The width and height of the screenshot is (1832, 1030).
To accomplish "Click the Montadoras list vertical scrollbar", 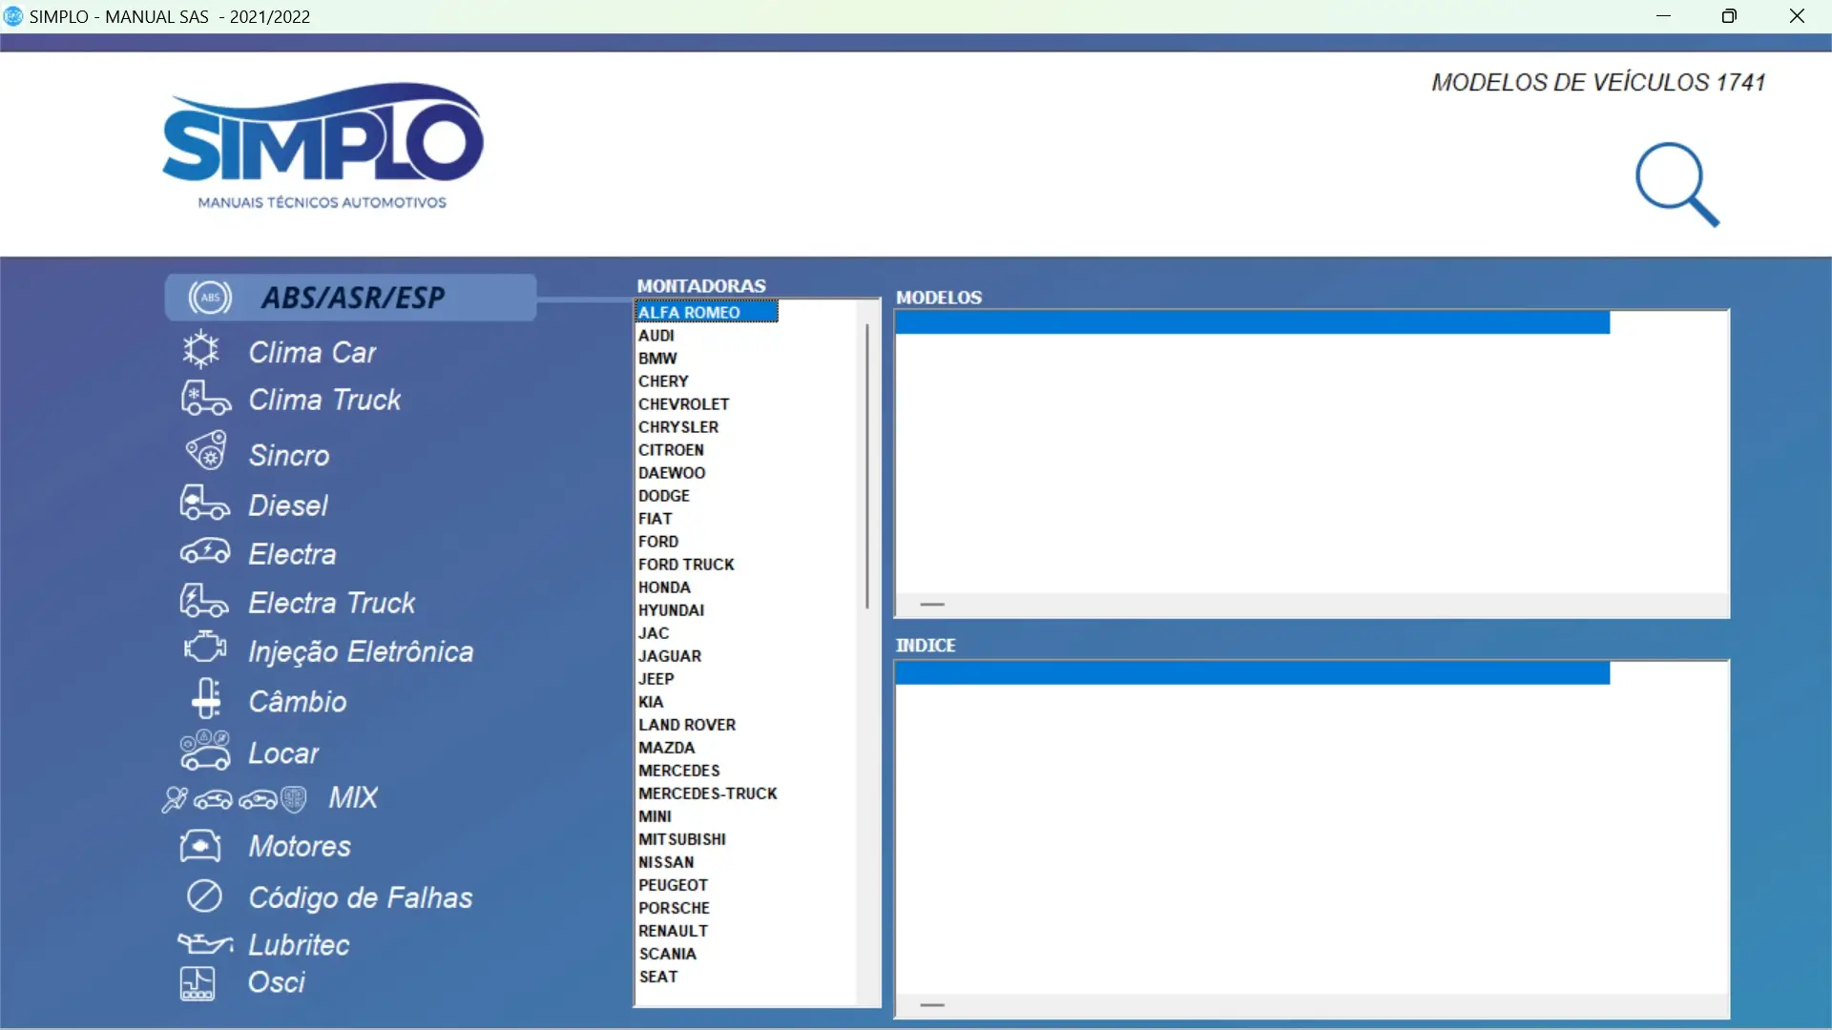I will point(867,467).
